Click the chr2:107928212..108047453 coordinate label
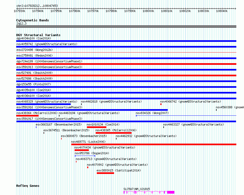 click(x=37, y=6)
